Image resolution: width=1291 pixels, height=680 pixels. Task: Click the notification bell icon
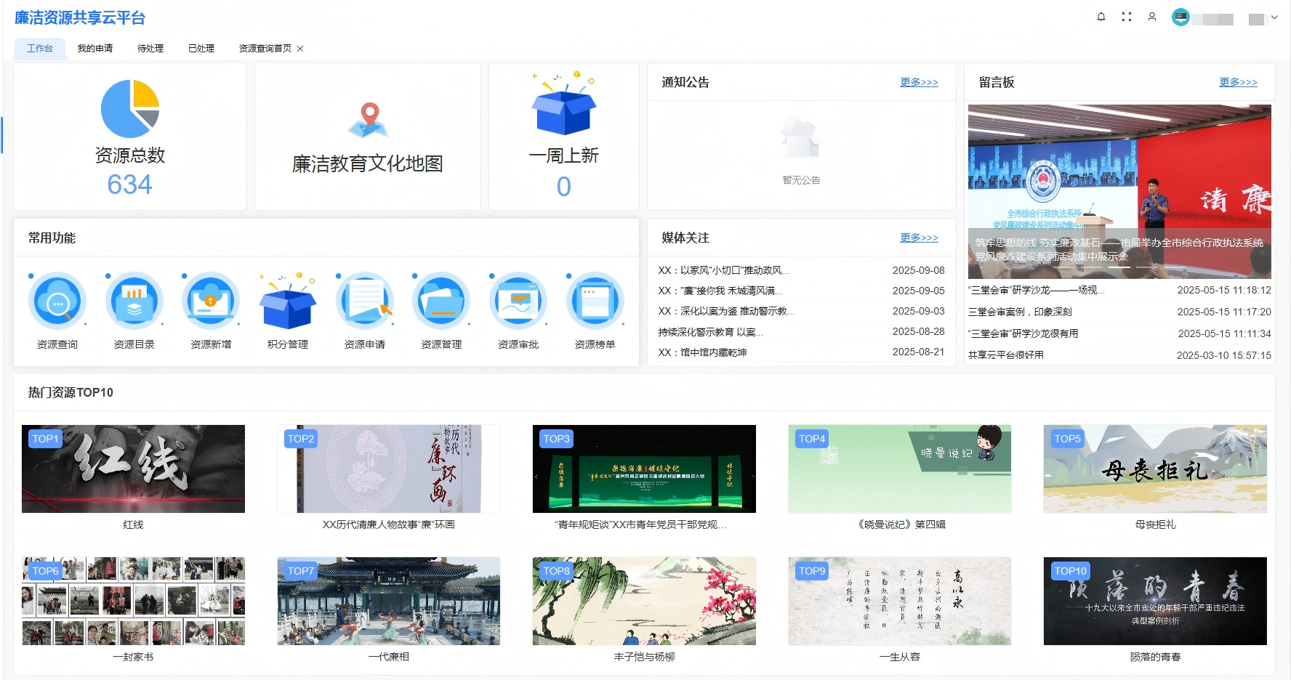click(x=1101, y=17)
